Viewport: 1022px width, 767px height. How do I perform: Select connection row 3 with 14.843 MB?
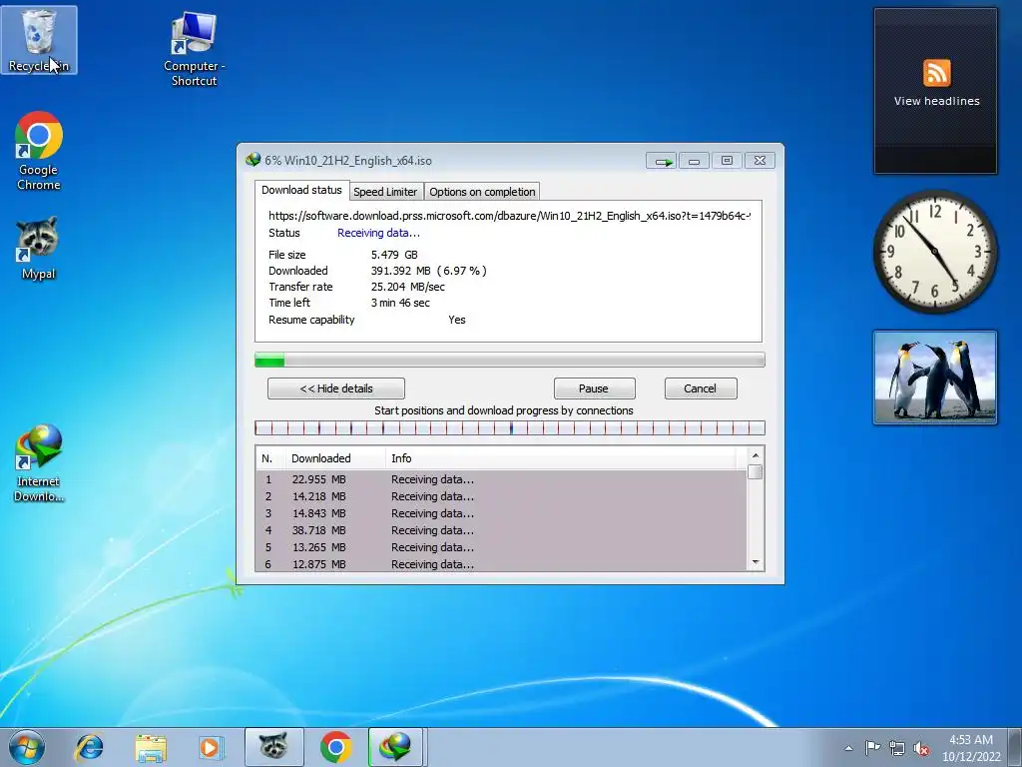(501, 513)
